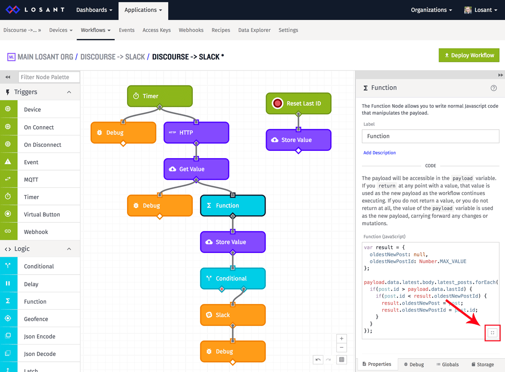This screenshot has width=505, height=372.
Task: Open the Losant user account menu
Action: click(x=480, y=10)
